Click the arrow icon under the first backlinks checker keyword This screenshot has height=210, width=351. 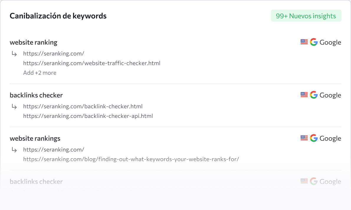point(14,106)
